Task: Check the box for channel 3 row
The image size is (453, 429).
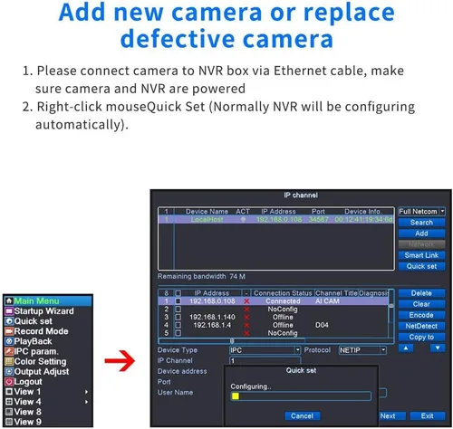Action: (178, 317)
